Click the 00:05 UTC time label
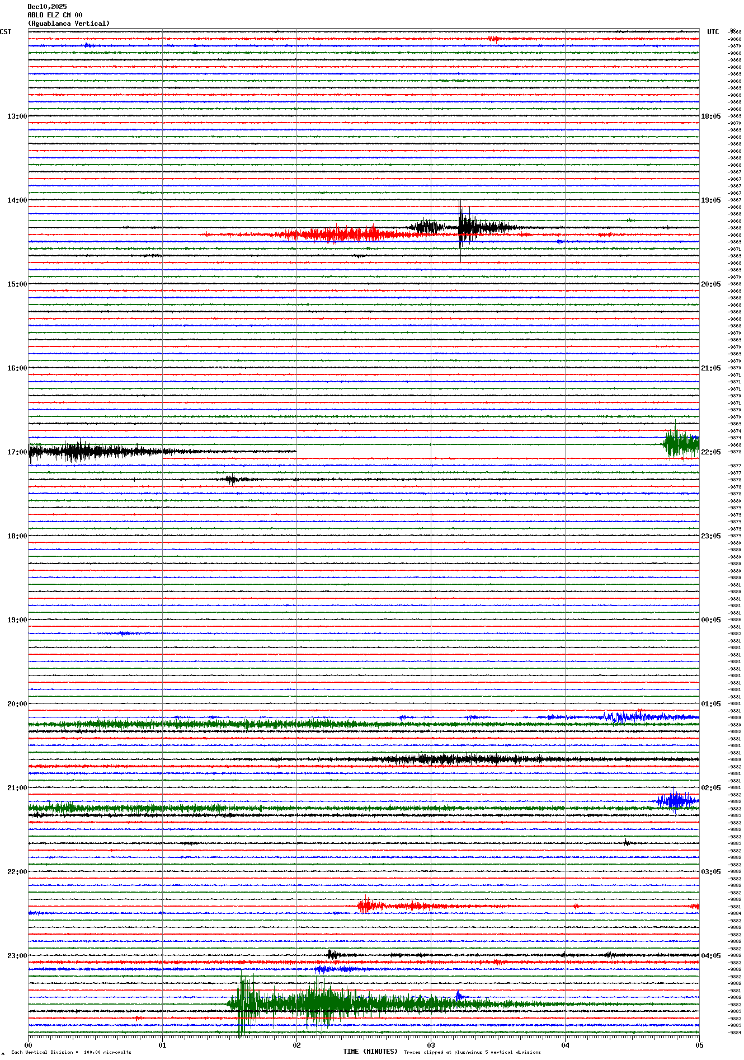744x1060 pixels. pyautogui.click(x=710, y=620)
